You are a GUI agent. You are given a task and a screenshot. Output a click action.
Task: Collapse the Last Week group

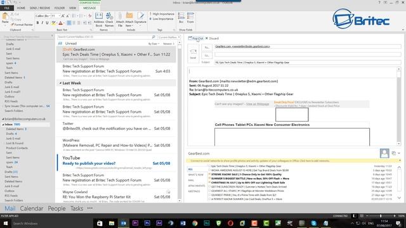(x=60, y=83)
